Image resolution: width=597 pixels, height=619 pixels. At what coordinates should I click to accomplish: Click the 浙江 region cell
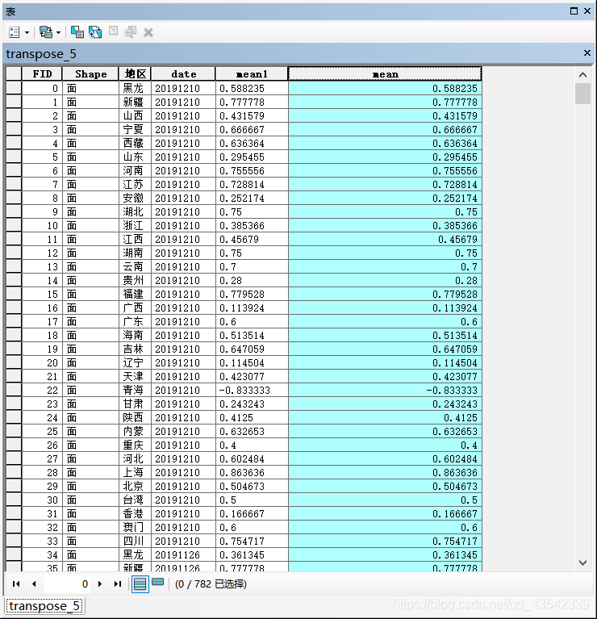point(135,225)
